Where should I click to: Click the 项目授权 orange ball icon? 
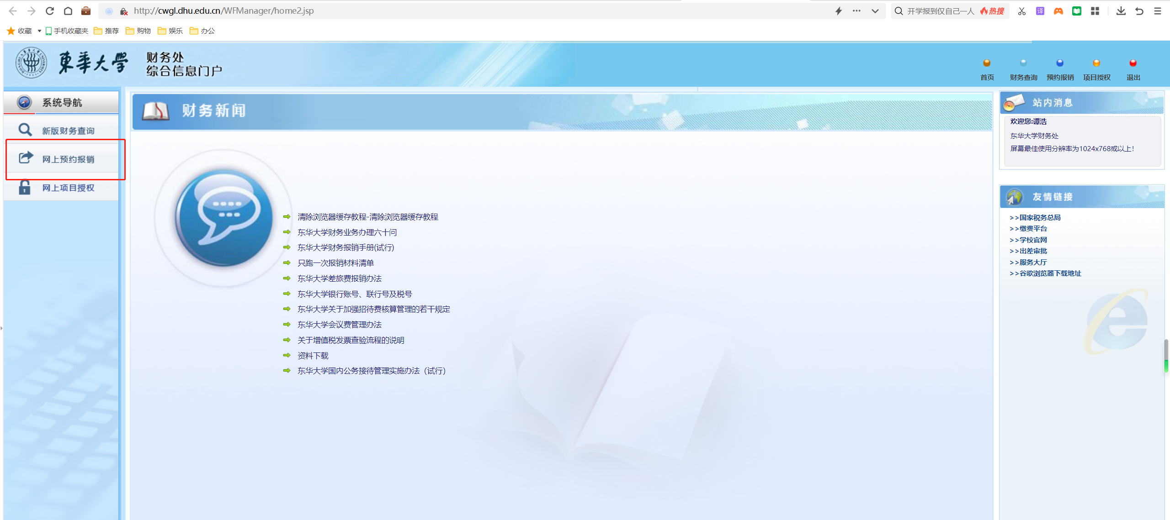pyautogui.click(x=1096, y=63)
